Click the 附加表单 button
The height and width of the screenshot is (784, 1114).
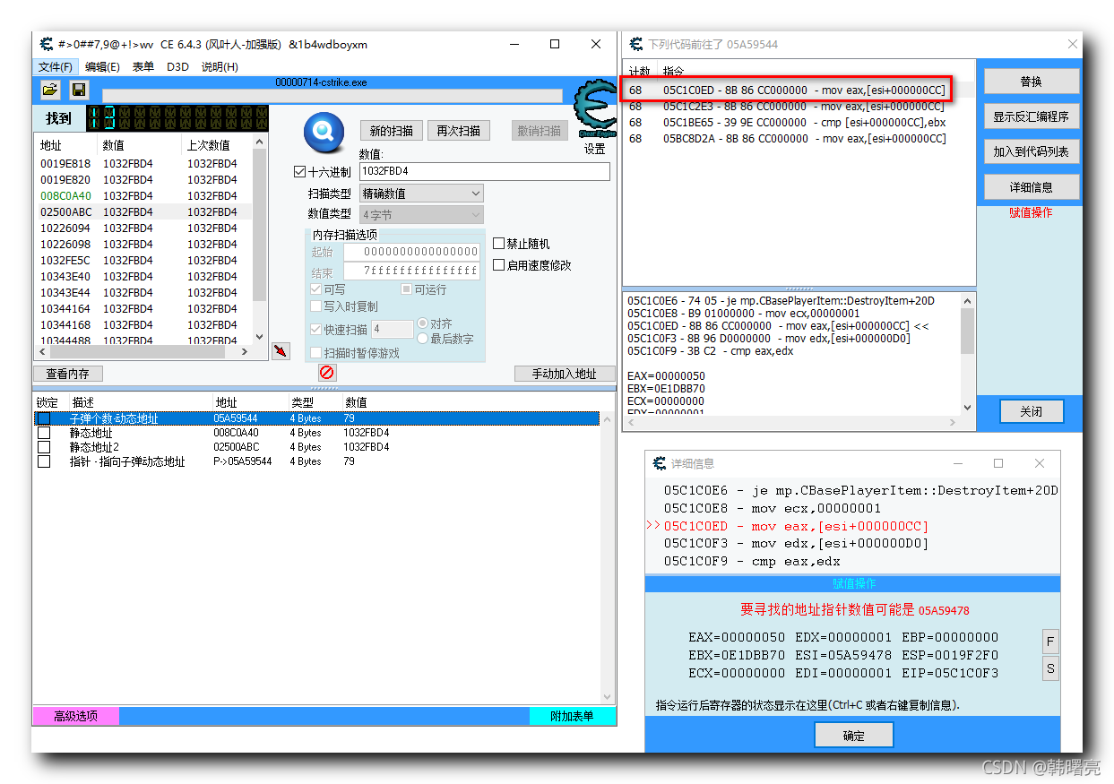pos(572,716)
